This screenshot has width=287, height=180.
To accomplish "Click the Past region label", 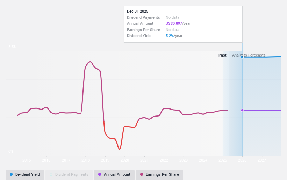I will [222, 55].
